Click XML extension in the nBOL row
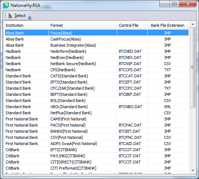The width and height of the screenshot is (199, 179). (x=168, y=107)
